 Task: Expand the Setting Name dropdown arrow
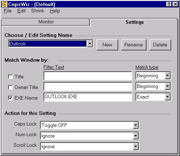pyautogui.click(x=90, y=44)
